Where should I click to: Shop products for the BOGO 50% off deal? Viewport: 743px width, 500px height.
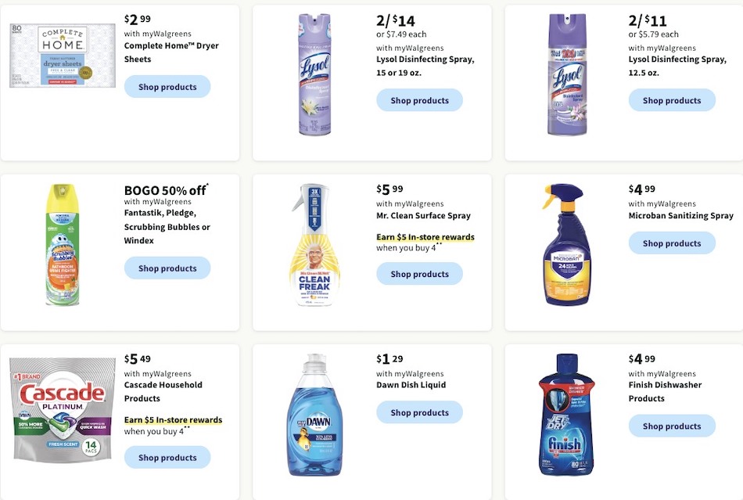(x=167, y=268)
